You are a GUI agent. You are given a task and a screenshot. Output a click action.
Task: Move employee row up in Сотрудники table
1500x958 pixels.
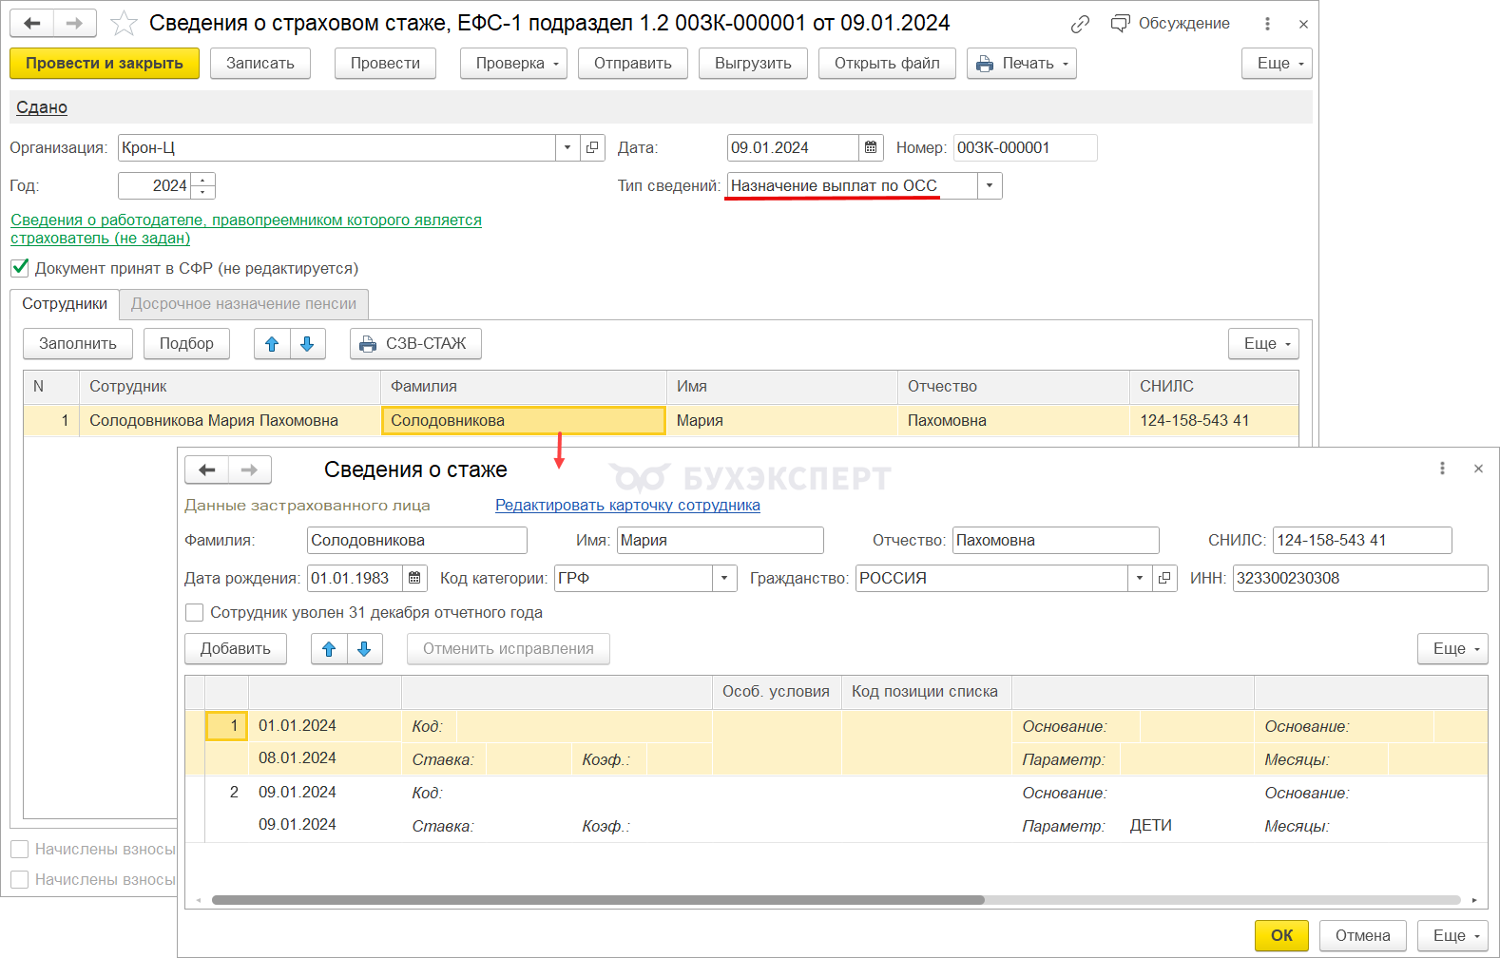click(272, 344)
